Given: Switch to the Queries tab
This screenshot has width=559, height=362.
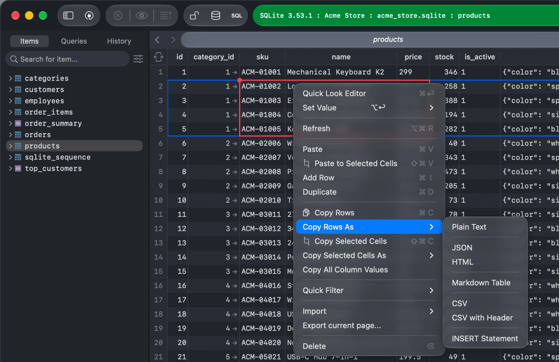Looking at the screenshot, I should tap(74, 41).
